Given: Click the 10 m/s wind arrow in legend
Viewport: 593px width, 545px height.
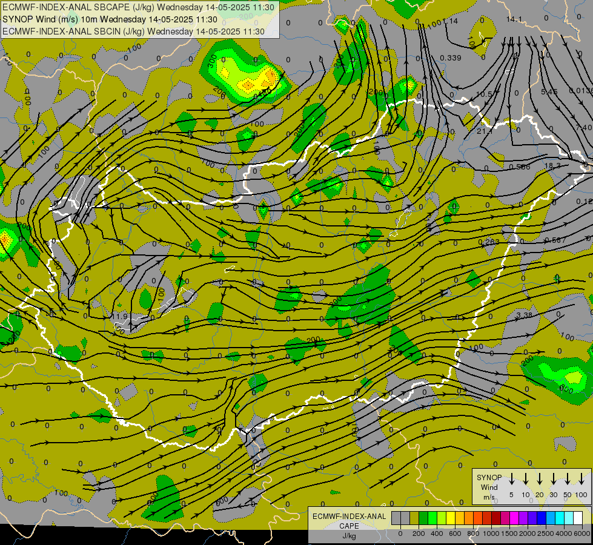Looking at the screenshot, I should (x=526, y=479).
